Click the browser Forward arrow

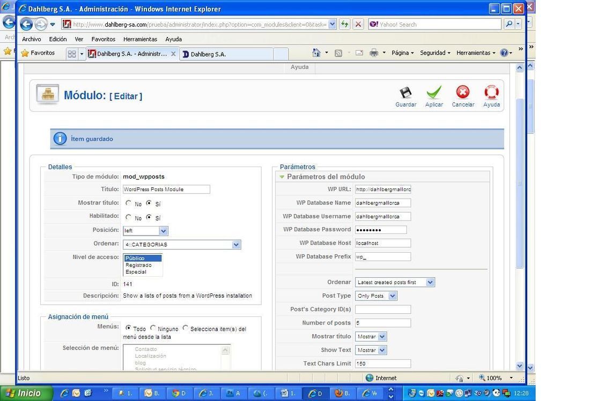(41, 25)
